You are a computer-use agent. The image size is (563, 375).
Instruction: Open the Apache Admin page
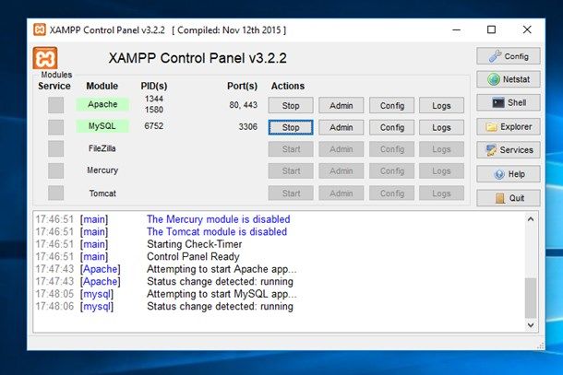[341, 105]
